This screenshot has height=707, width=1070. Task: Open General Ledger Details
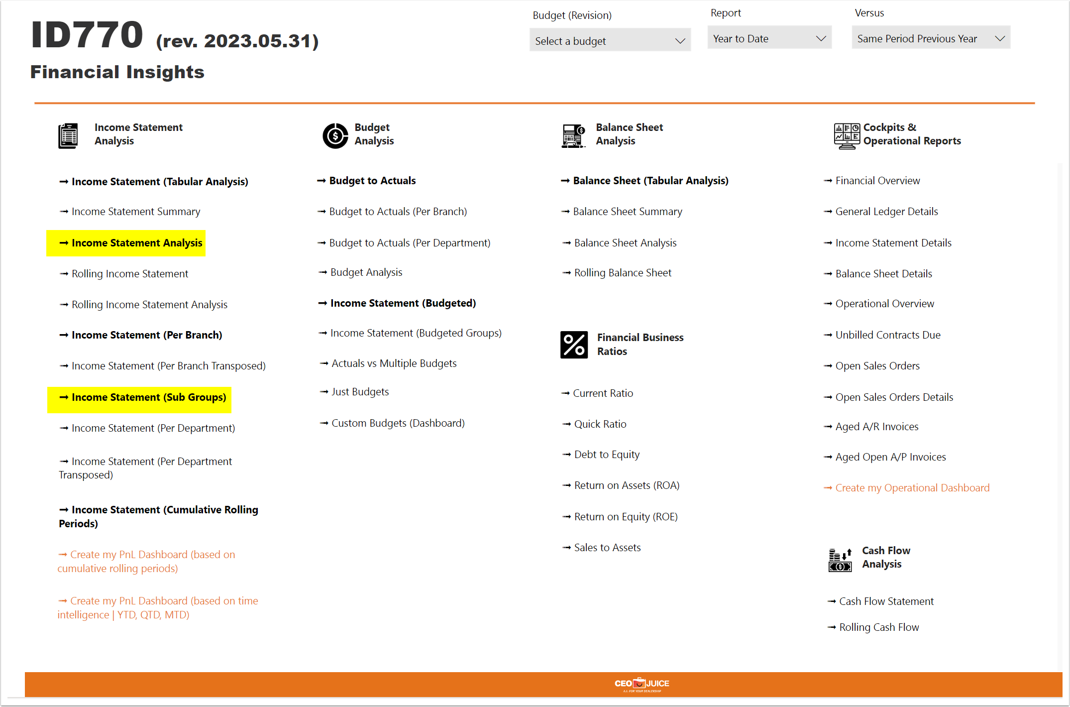881,212
